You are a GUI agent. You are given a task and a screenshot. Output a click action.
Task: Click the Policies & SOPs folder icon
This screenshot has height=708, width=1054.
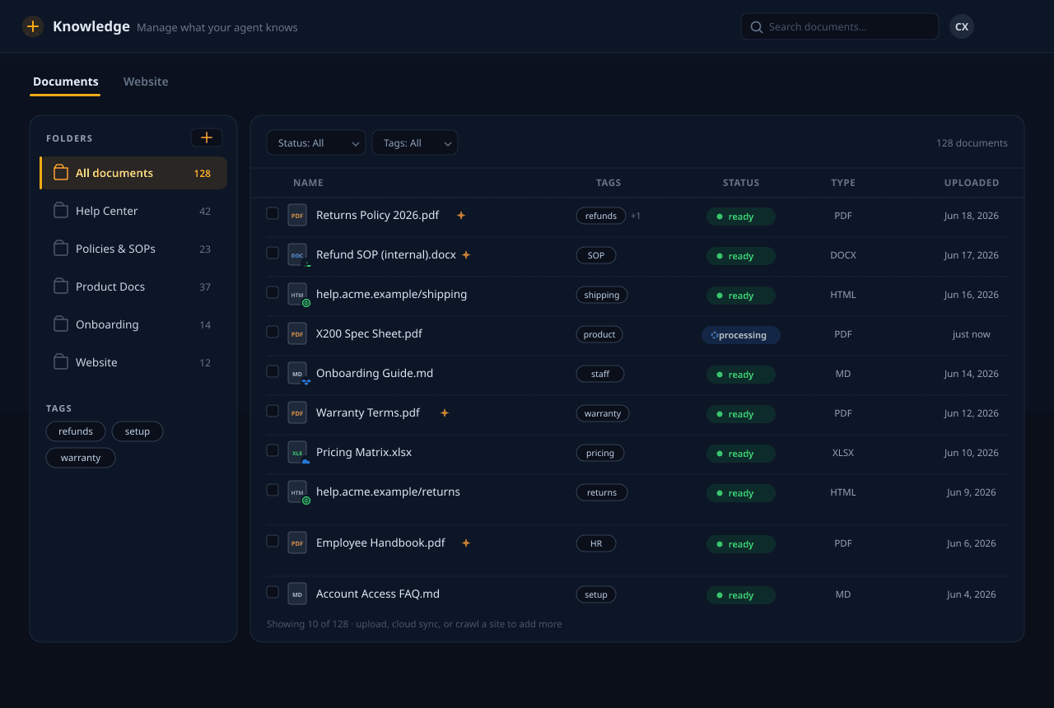(61, 249)
